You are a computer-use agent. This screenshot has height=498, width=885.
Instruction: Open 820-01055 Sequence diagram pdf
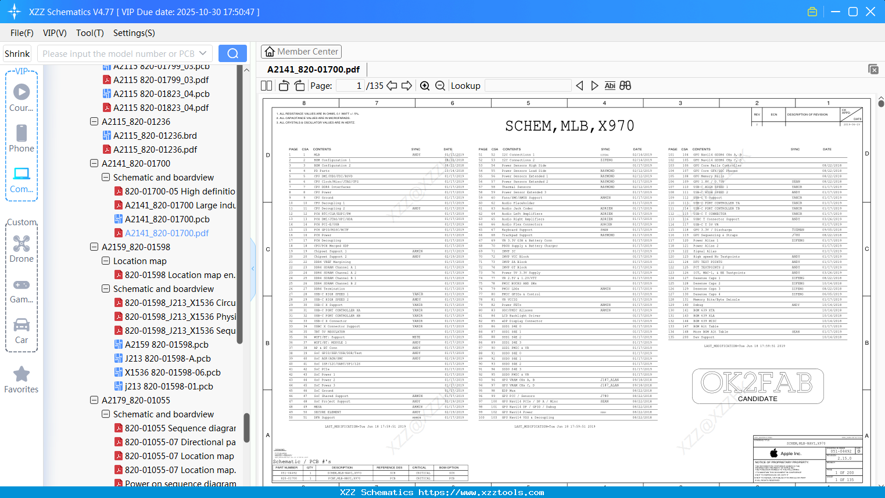coord(175,428)
